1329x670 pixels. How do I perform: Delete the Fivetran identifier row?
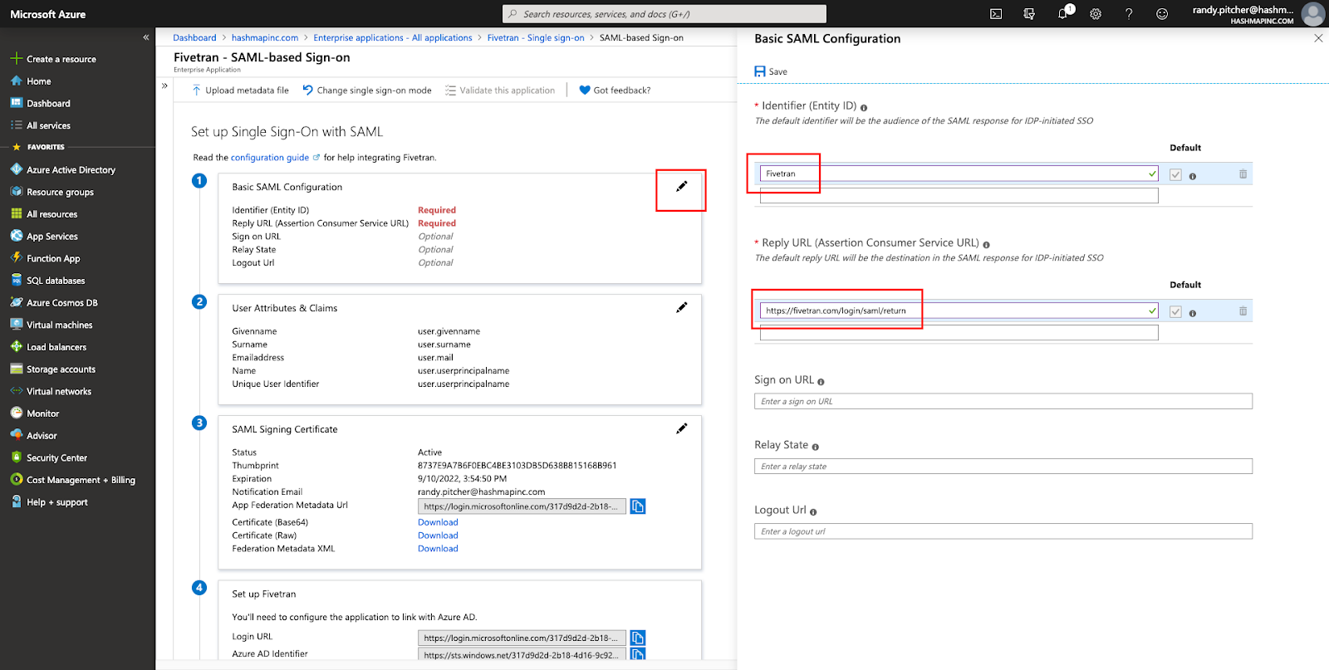point(1243,174)
